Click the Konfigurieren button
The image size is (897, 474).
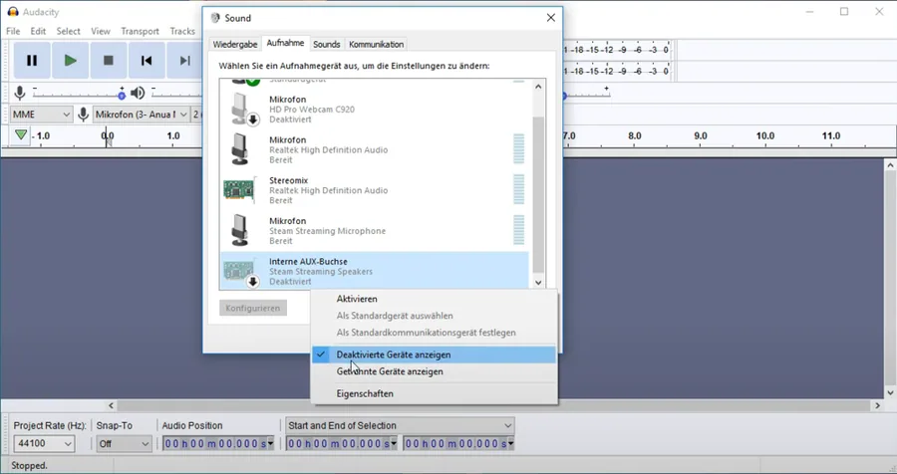point(253,308)
